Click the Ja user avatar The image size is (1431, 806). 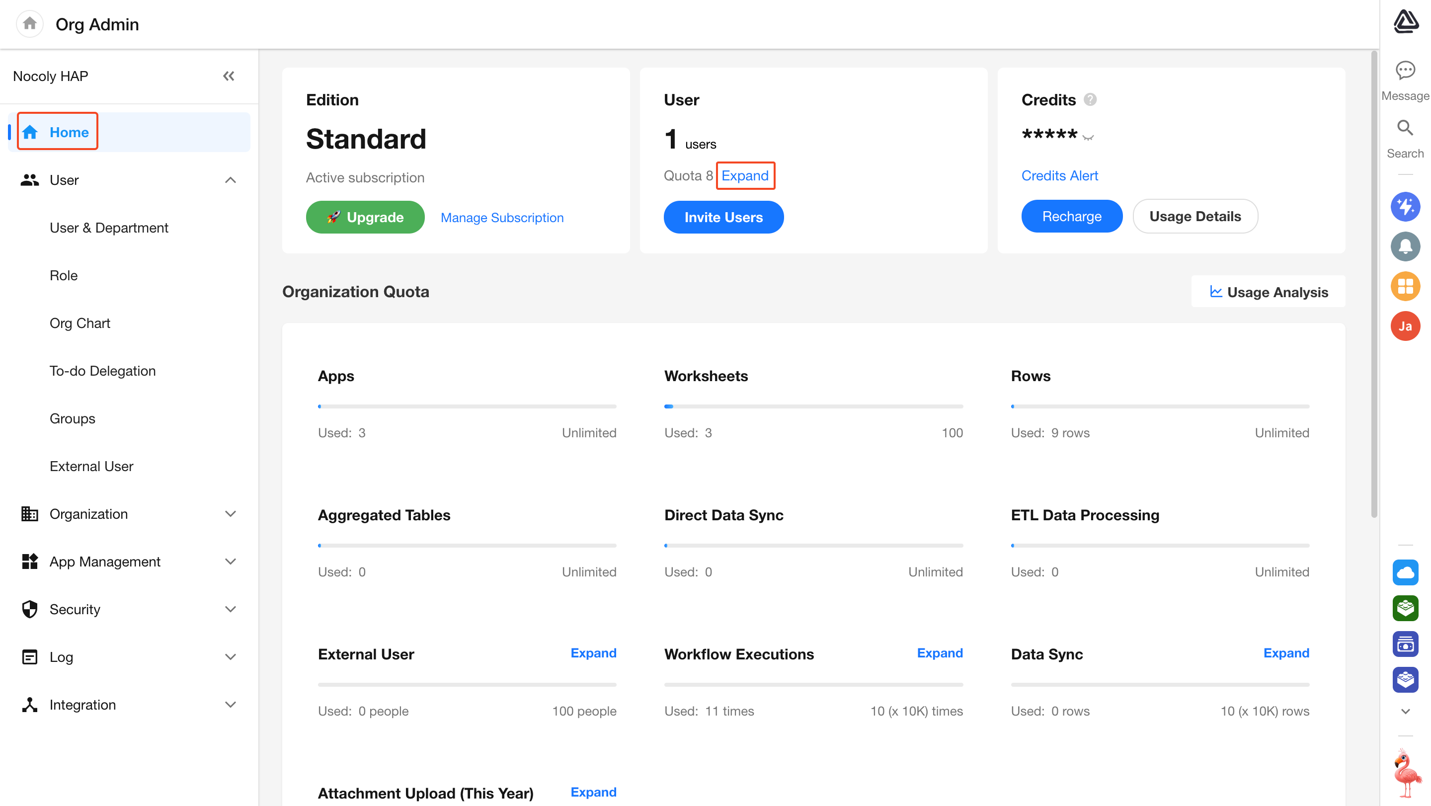coord(1405,326)
